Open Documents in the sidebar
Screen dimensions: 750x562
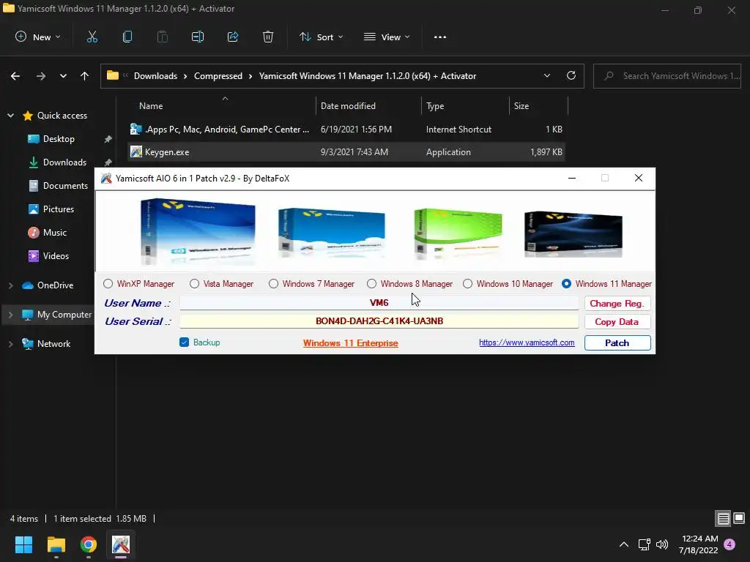tap(65, 186)
